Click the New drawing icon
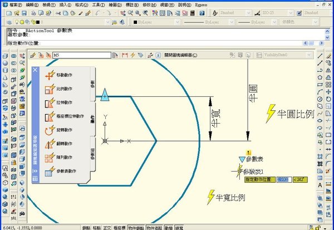The image size is (334, 230). 9,13
